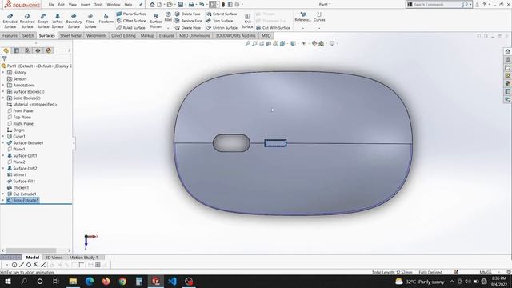
Task: Open the PropertyManager tab
Action: click(x=17, y=50)
